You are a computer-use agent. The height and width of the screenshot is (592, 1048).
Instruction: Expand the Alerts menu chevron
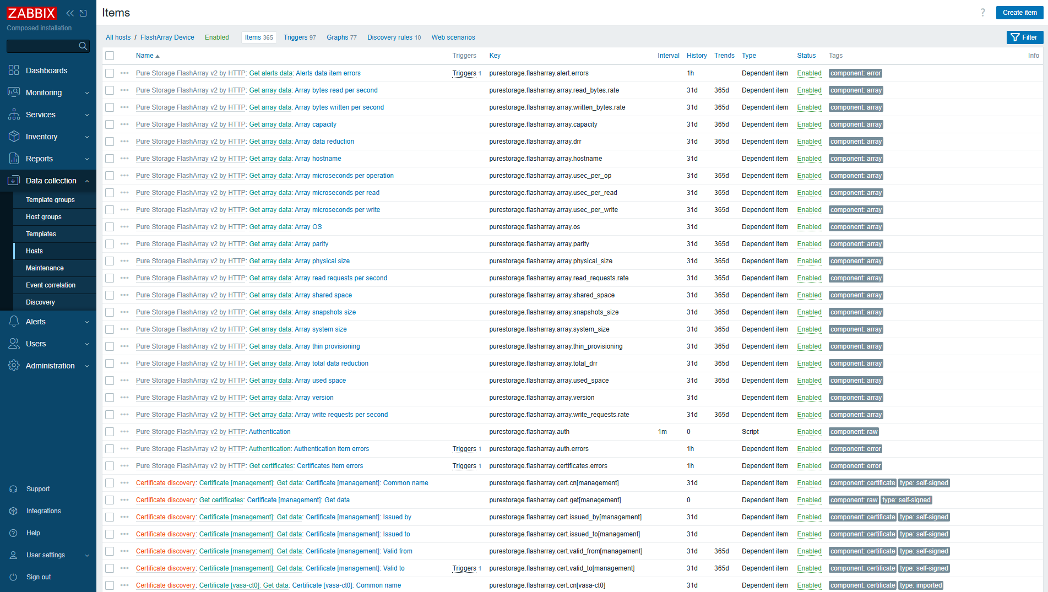[87, 322]
